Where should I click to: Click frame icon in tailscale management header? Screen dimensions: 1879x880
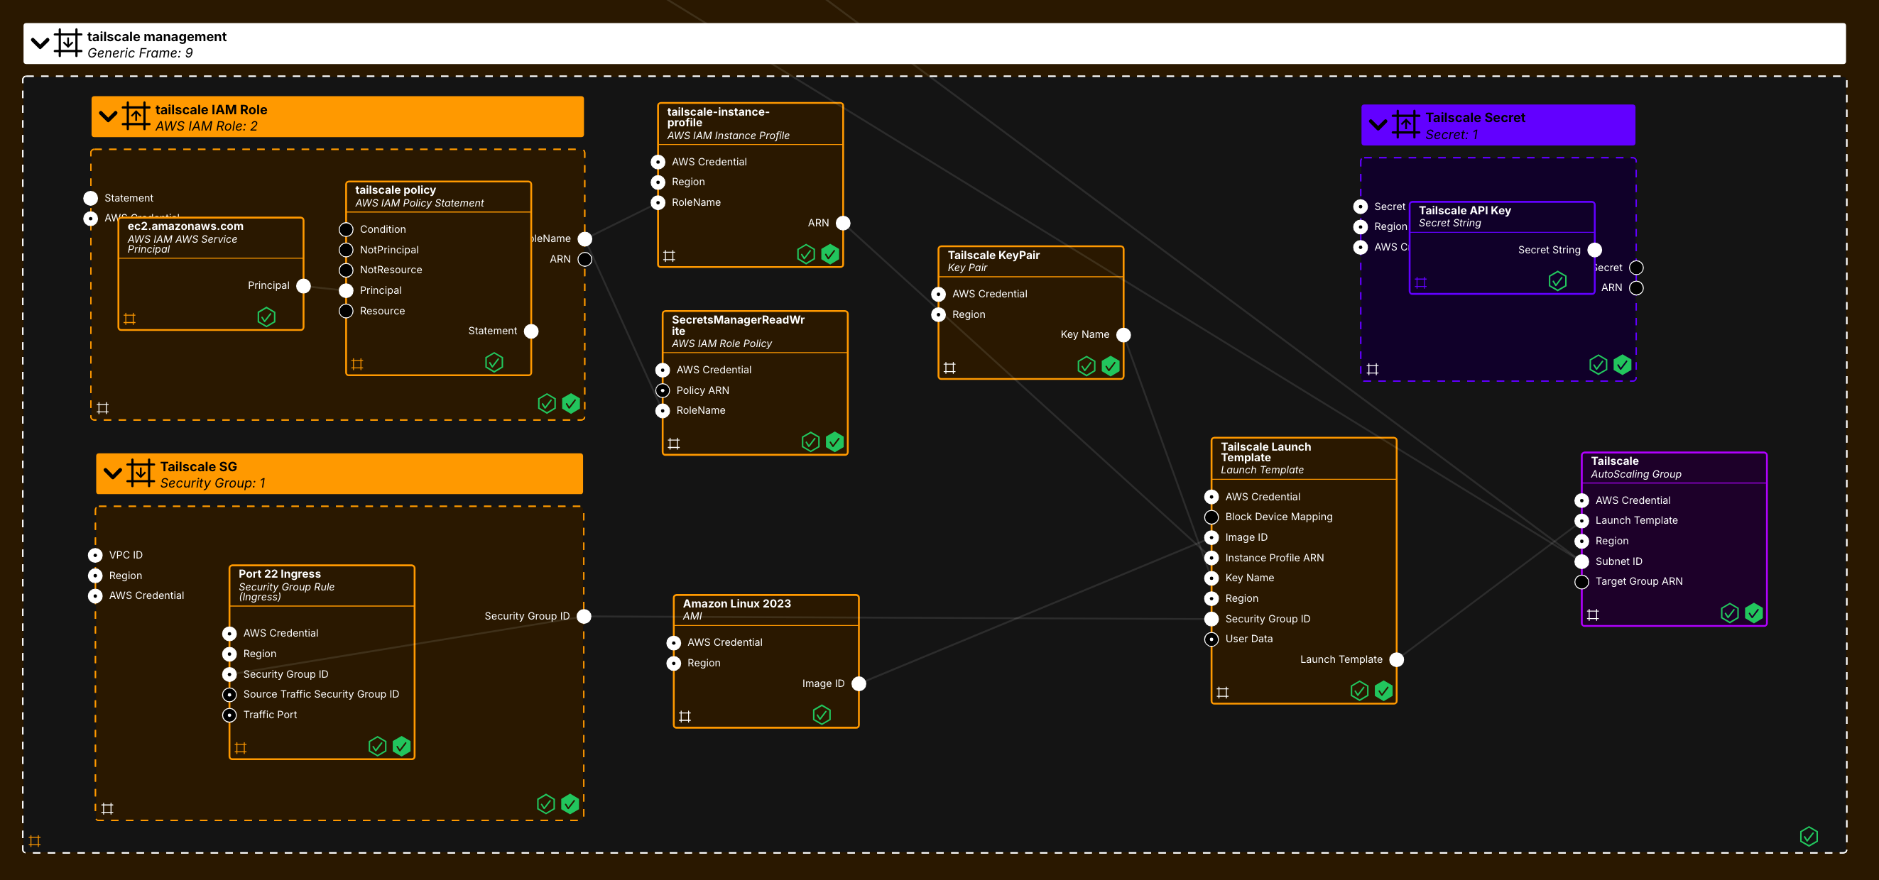coord(68,44)
